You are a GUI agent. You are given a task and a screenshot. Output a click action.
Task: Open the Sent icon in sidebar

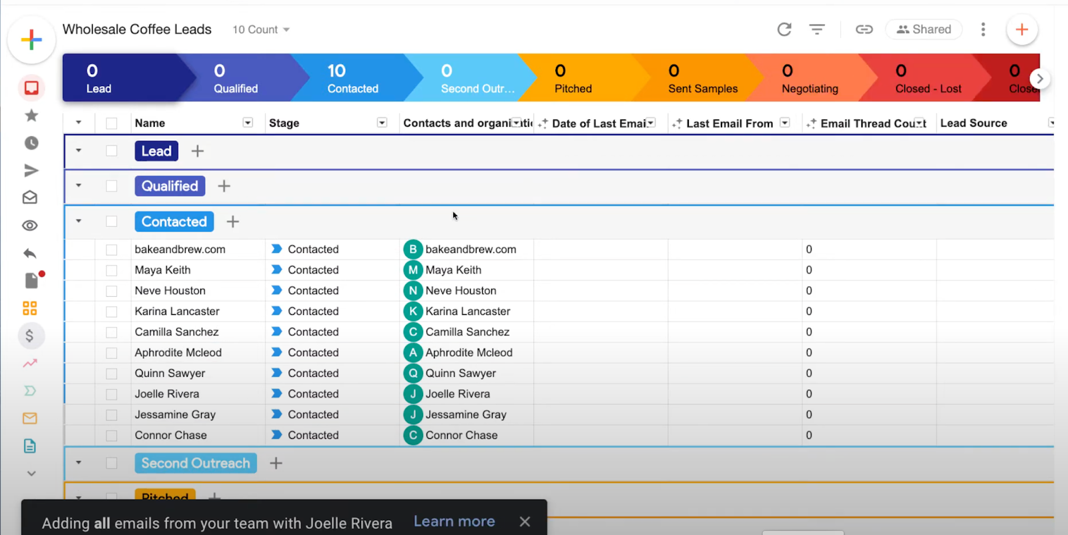31,171
